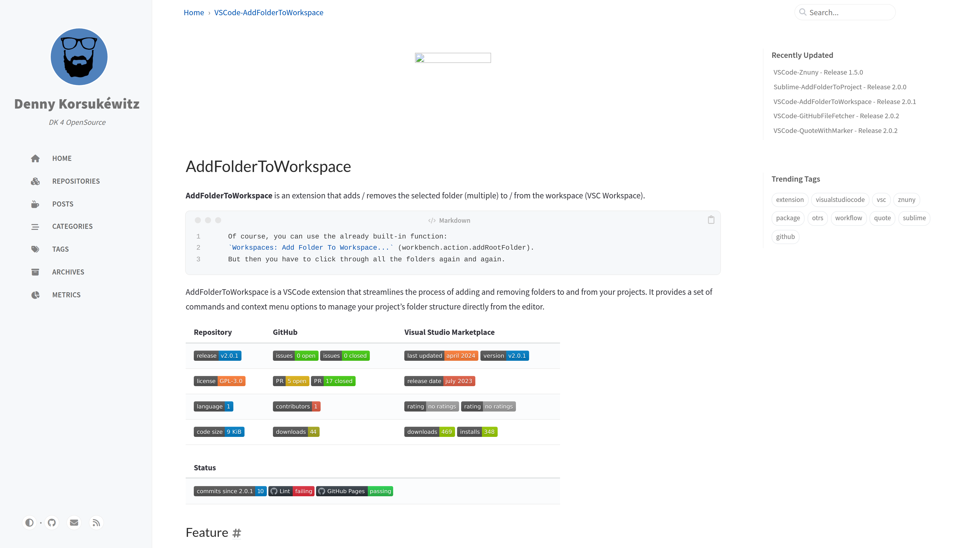
Task: Click the home icon in sidebar
Action: 35,159
